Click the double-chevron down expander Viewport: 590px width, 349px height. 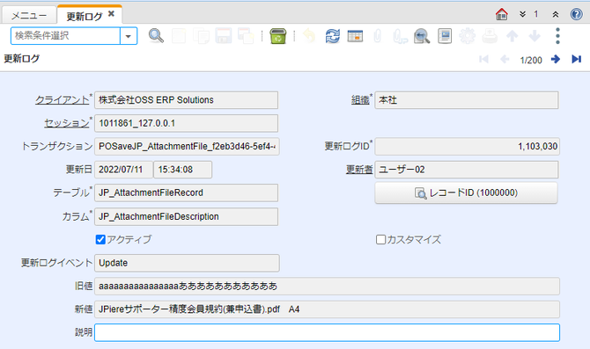(522, 14)
